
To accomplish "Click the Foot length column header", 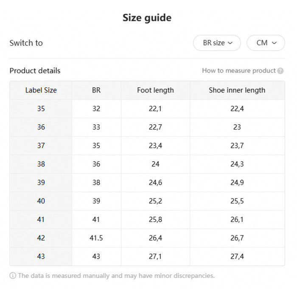I will click(155, 90).
